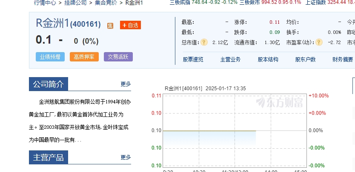Open the 股东户数 tab
355x172 pixels.
tap(305, 59)
